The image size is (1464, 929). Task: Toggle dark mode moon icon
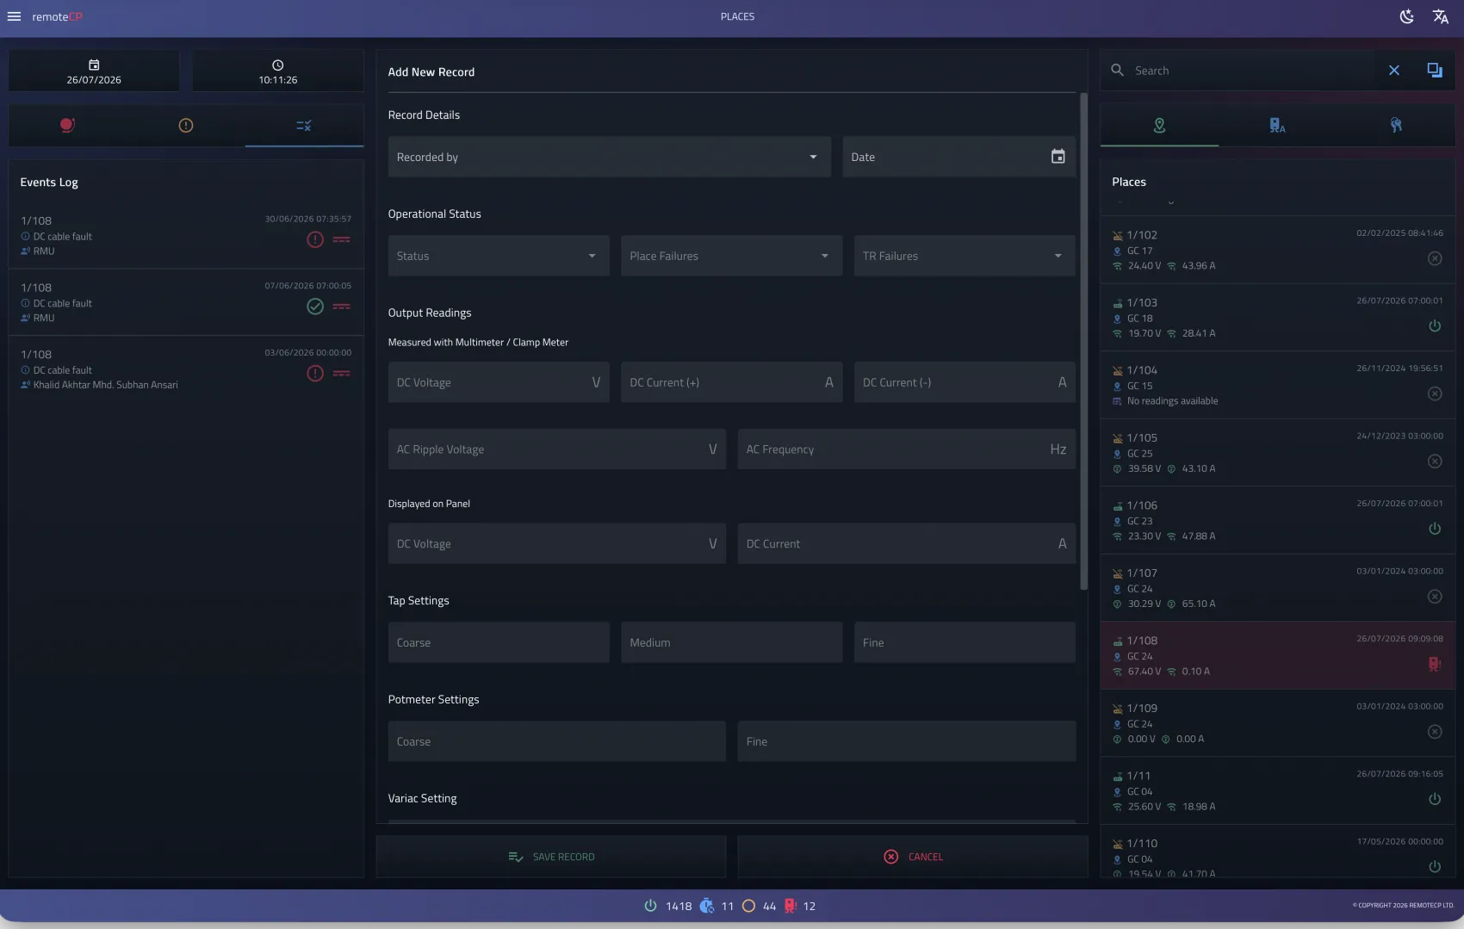click(1406, 16)
